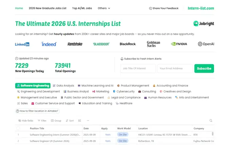Click Share Your Feedback link
The width and height of the screenshot is (236, 145).
pyautogui.click(x=164, y=8)
